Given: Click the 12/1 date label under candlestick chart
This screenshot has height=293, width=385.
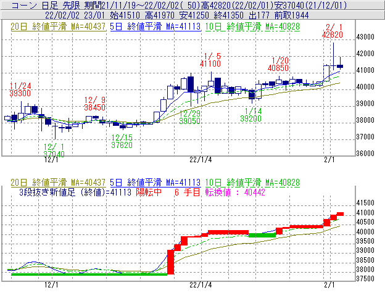Looking at the screenshot, I should [x=51, y=160].
